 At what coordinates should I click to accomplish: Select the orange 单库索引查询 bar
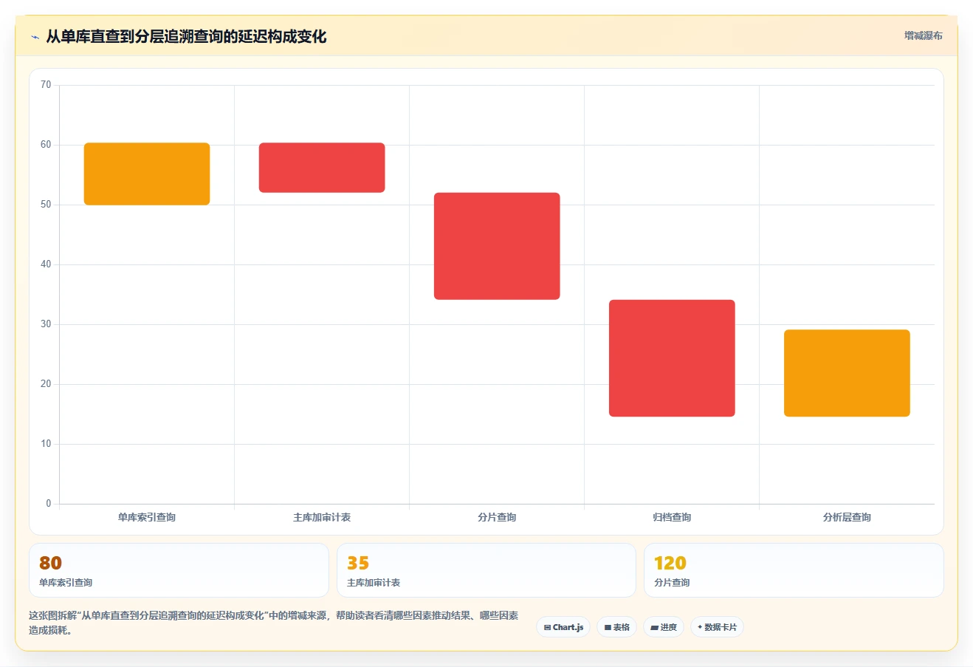point(147,174)
